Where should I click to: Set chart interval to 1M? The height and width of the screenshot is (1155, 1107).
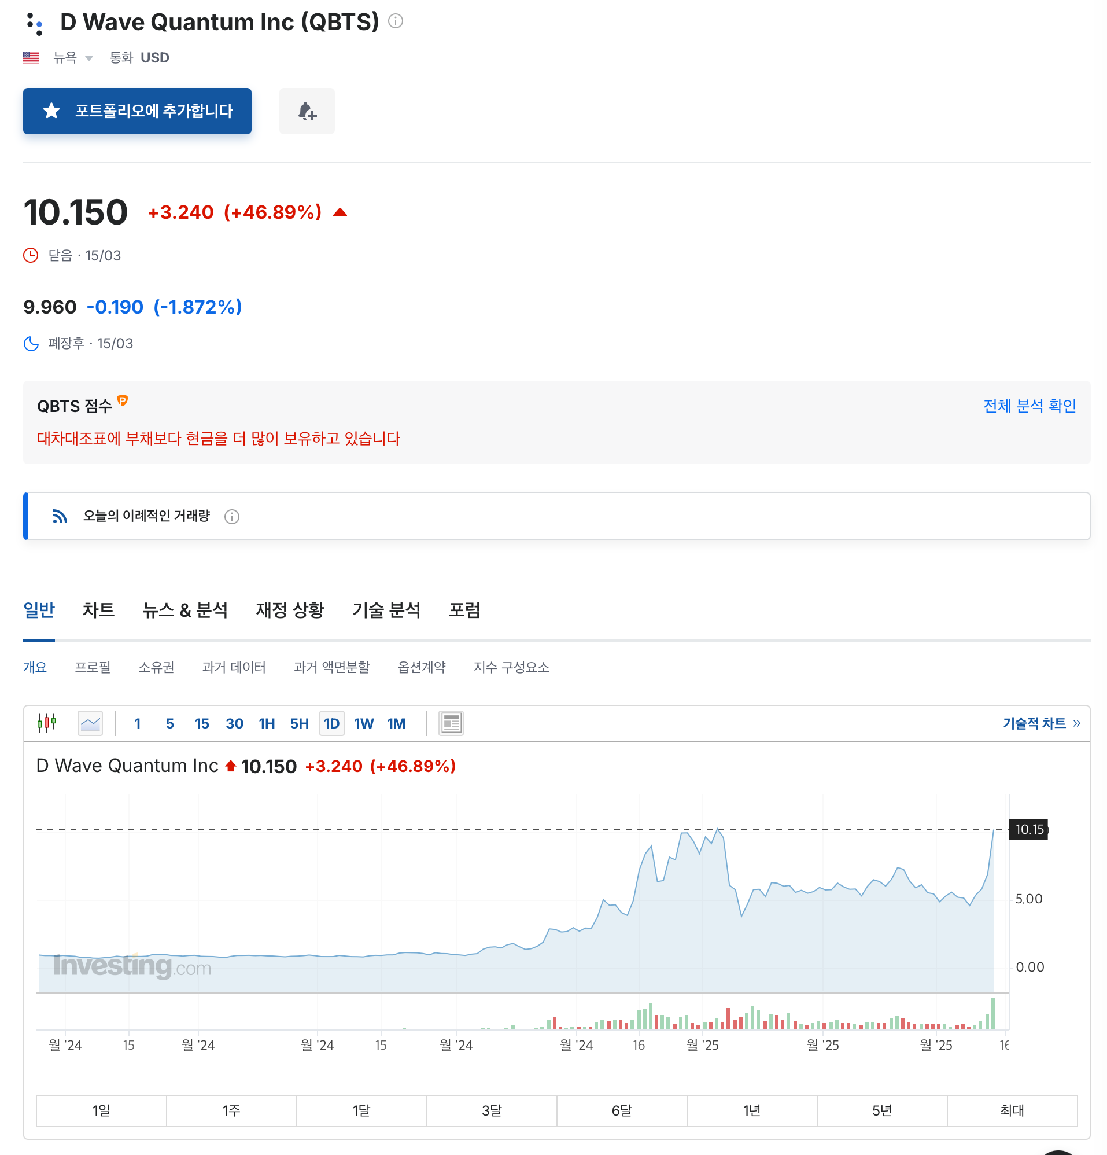click(397, 724)
